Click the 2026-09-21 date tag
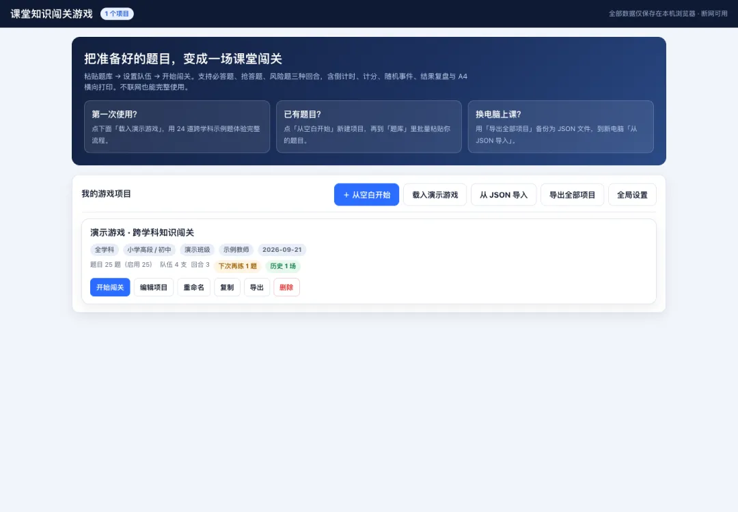This screenshot has width=738, height=512. point(282,250)
